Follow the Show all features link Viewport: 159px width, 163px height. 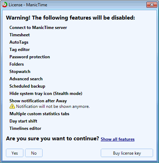[x=118, y=139]
